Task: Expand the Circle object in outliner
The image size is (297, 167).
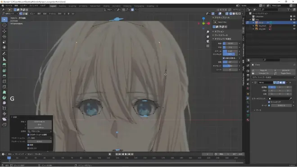Action: pyautogui.click(x=253, y=23)
